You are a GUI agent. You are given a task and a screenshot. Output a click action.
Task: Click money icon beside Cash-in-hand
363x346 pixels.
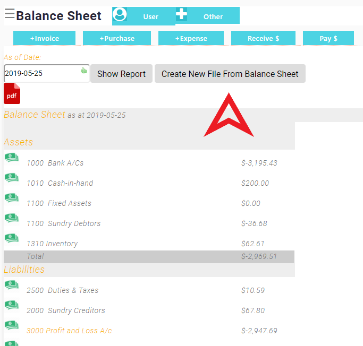point(12,178)
